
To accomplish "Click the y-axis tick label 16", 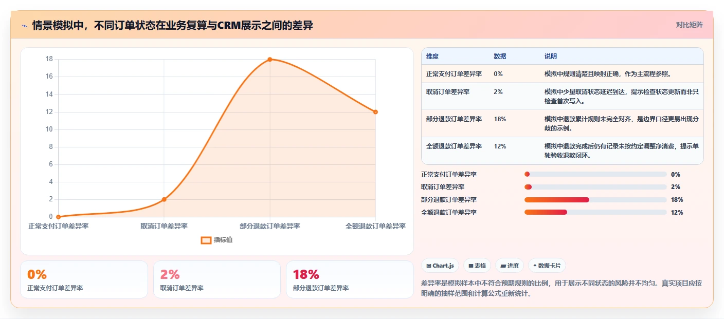I will coord(49,77).
